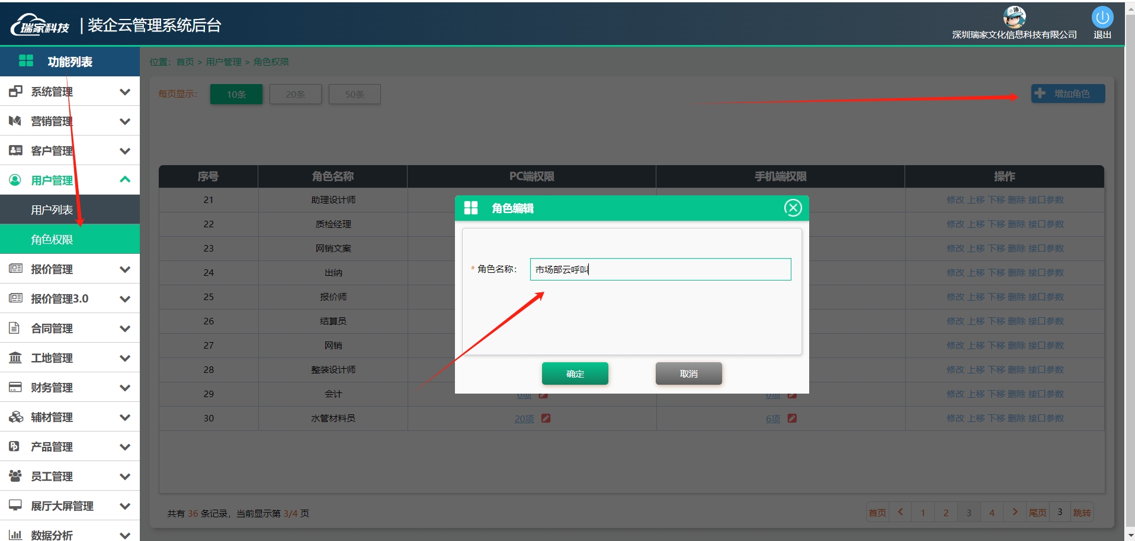The width and height of the screenshot is (1135, 541).
Task: Click the power icon to log out
Action: (x=1102, y=18)
